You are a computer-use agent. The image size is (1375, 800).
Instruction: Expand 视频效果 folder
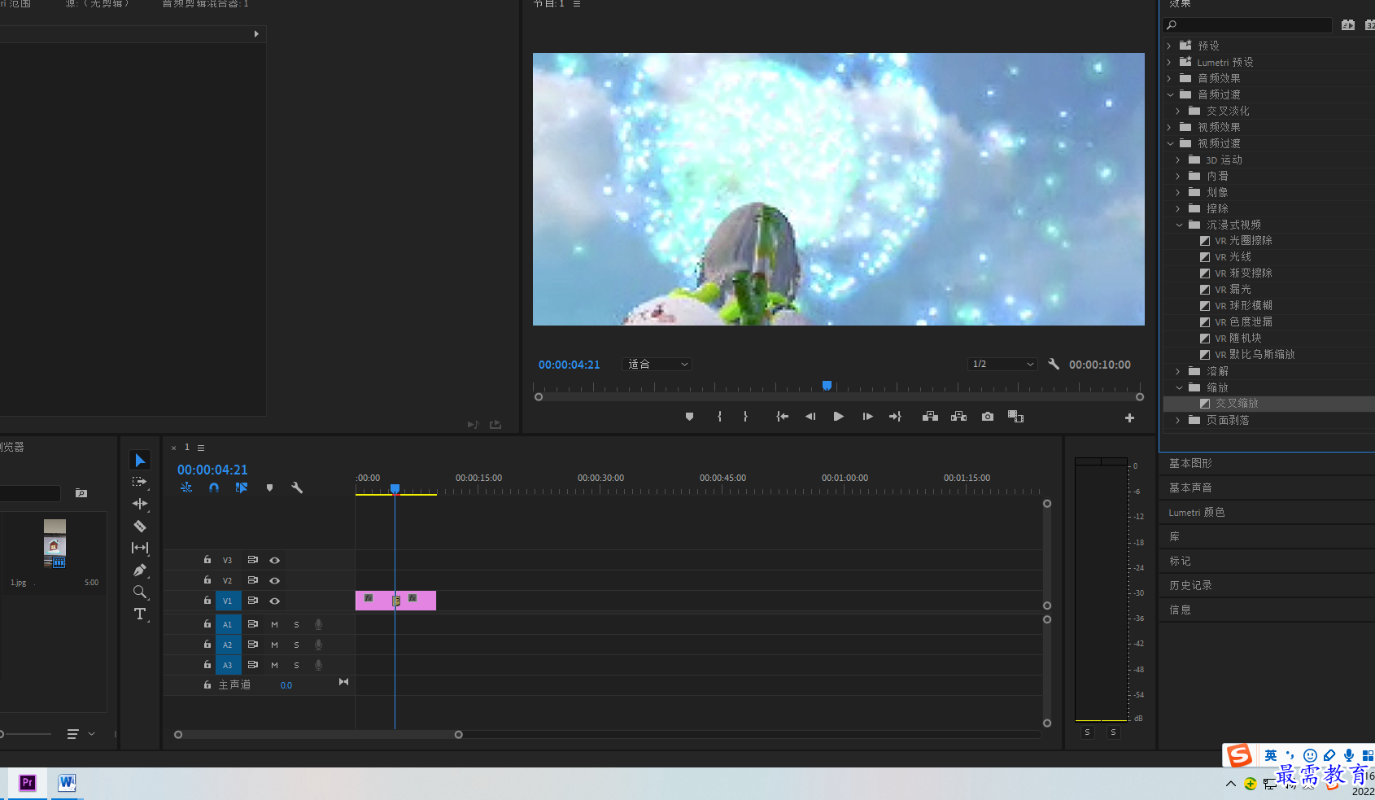point(1170,127)
